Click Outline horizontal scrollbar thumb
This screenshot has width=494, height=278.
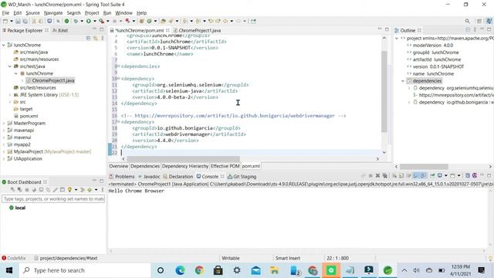[x=424, y=167]
